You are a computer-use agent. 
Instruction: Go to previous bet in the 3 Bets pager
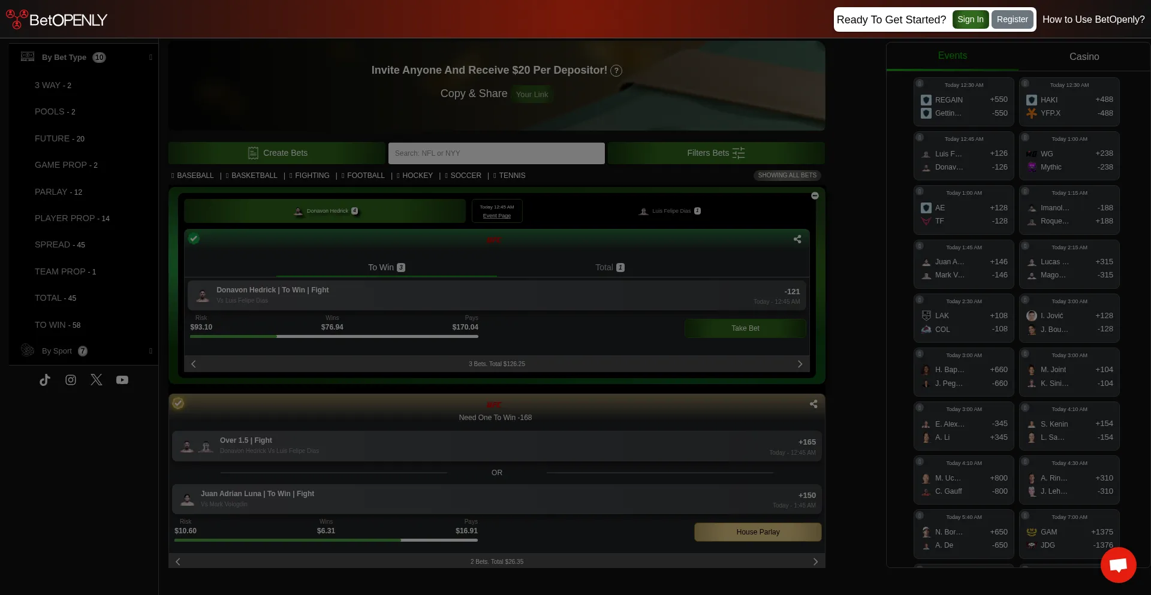click(193, 364)
